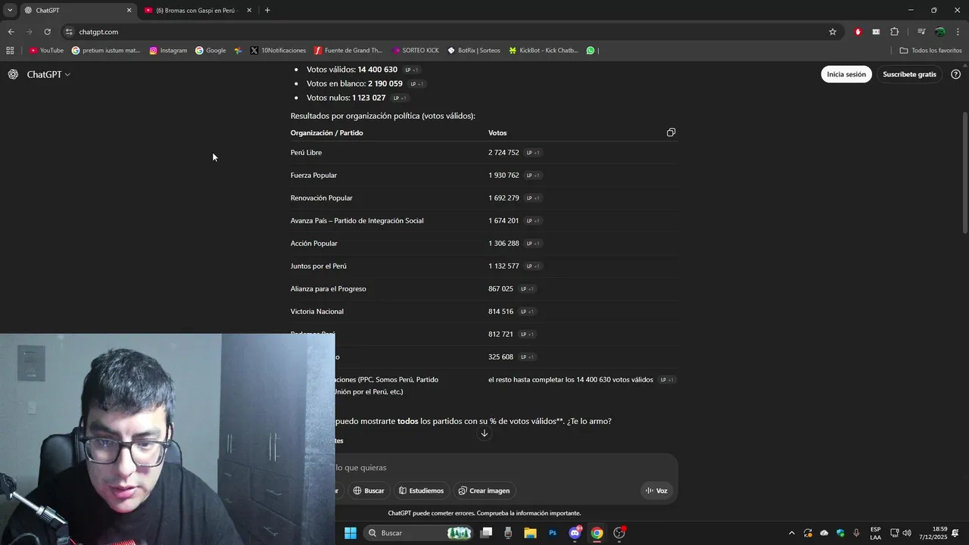Click the LP source chip beside 325 608
The height and width of the screenshot is (545, 969).
(528, 357)
